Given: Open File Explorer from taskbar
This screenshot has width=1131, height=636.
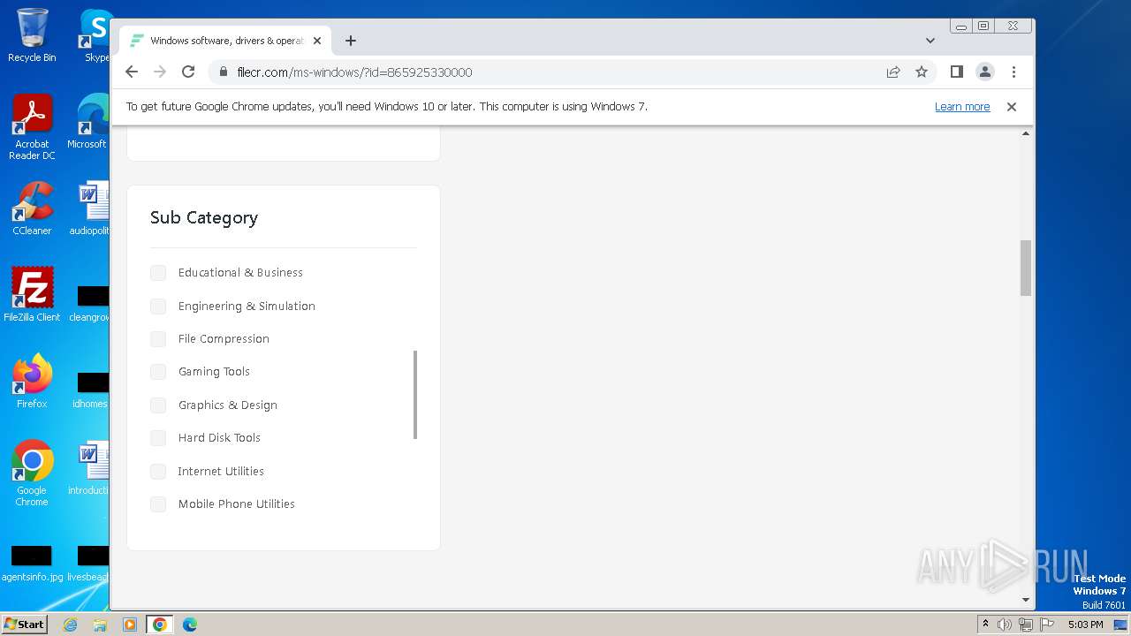Looking at the screenshot, I should pos(100,625).
